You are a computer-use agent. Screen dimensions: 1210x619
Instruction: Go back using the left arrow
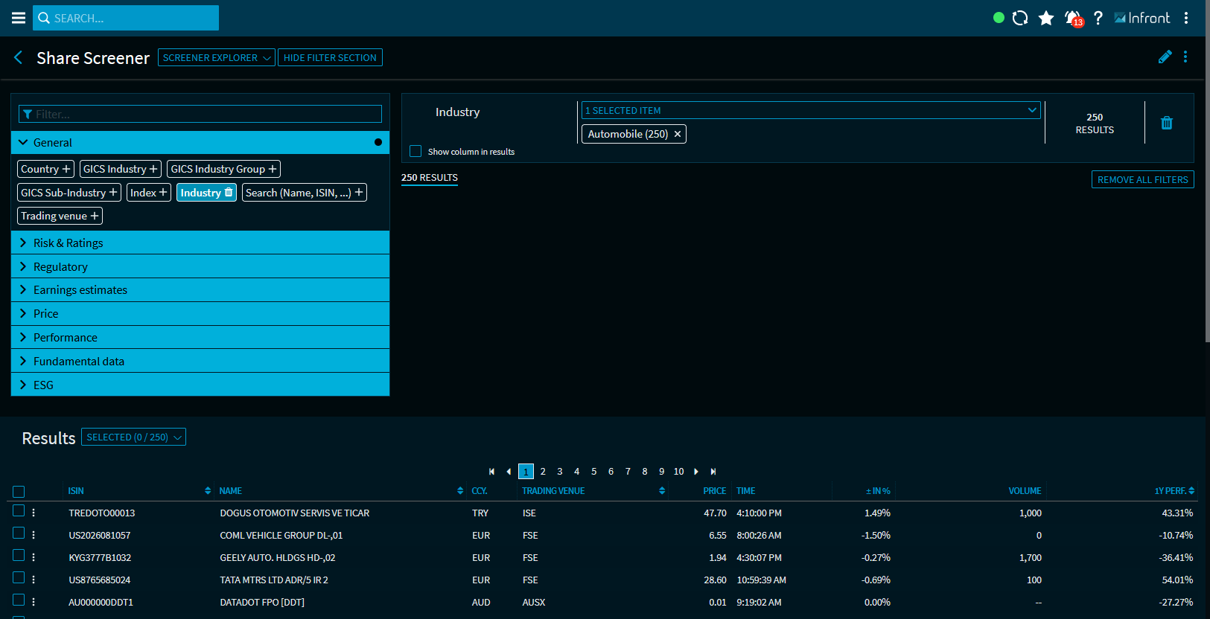[19, 57]
